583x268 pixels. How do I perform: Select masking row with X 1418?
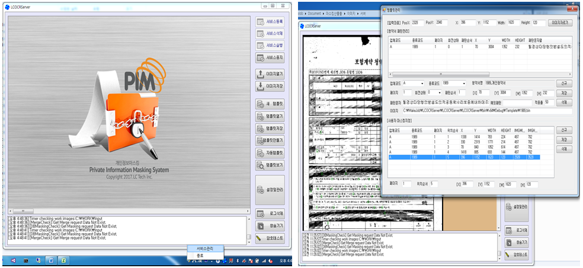tap(464, 152)
